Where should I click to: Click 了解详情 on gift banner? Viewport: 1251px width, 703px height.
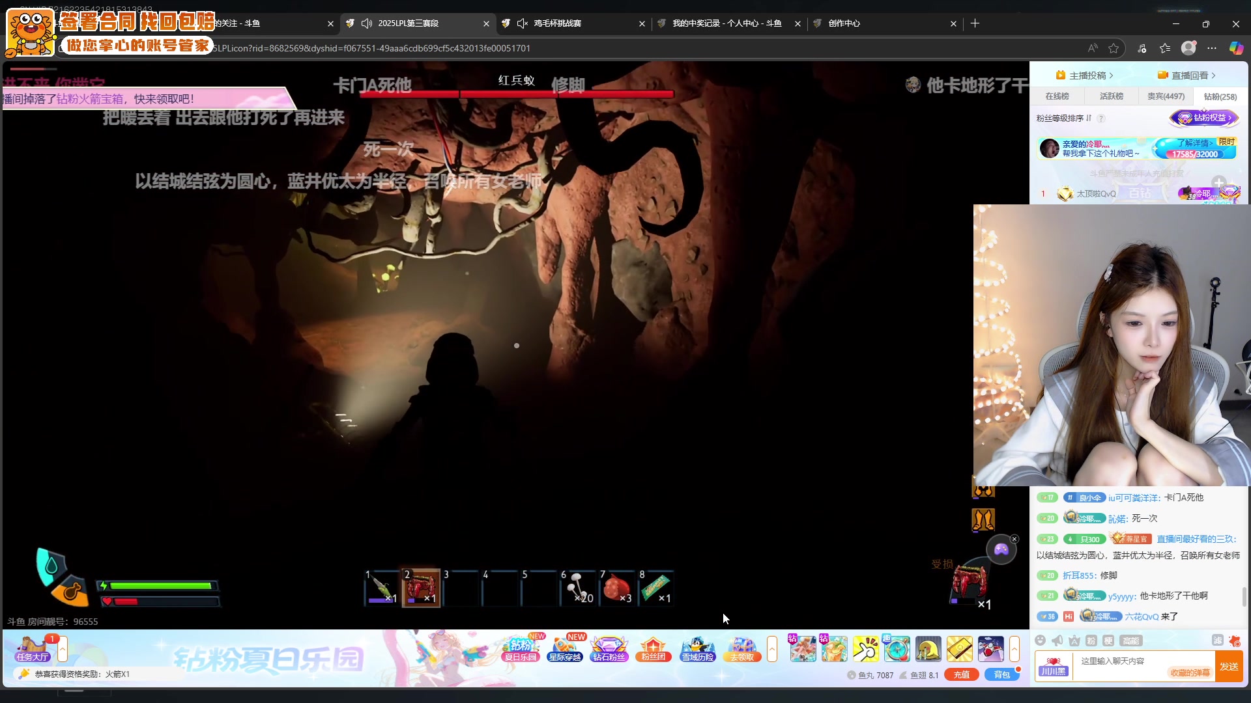(1194, 143)
